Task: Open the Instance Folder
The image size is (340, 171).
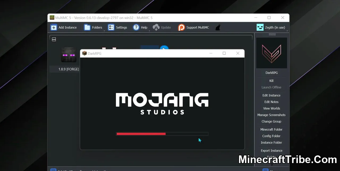Action: coord(271,142)
